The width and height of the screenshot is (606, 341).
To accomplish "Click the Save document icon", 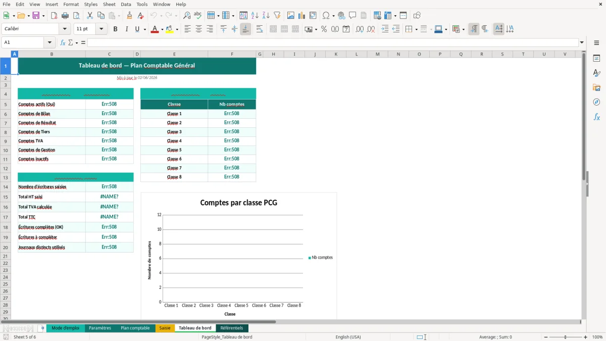I will [x=36, y=16].
